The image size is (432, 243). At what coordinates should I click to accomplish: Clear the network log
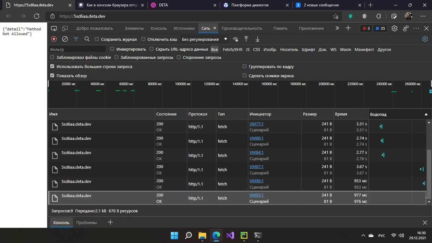(x=65, y=39)
